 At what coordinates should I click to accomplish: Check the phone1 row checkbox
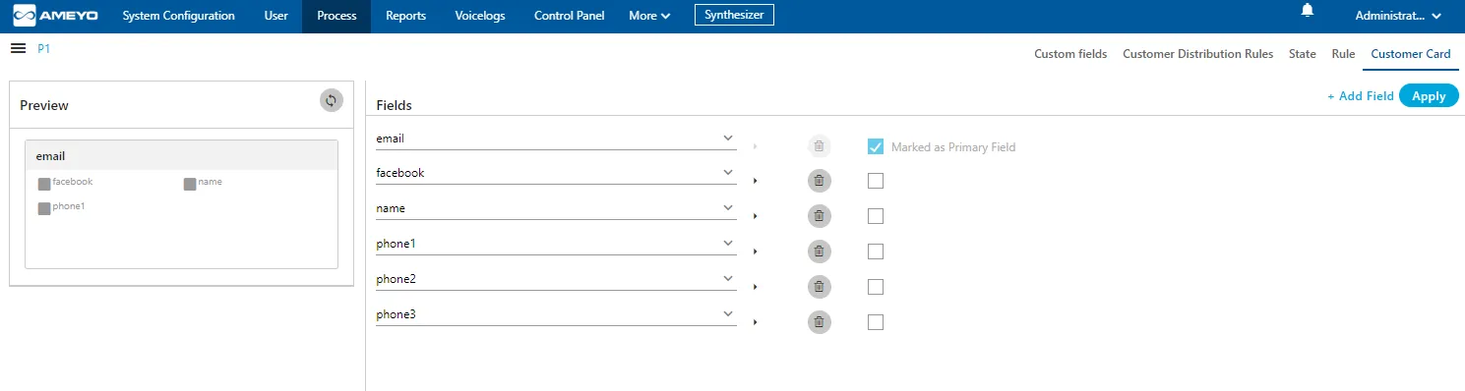(876, 251)
